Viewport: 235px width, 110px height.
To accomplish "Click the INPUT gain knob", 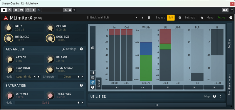I will point(9,28).
